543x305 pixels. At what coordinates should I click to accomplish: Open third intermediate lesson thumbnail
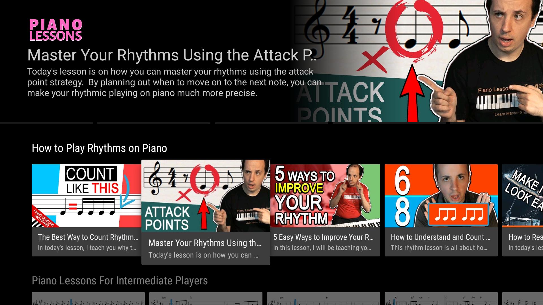pyautogui.click(x=324, y=299)
